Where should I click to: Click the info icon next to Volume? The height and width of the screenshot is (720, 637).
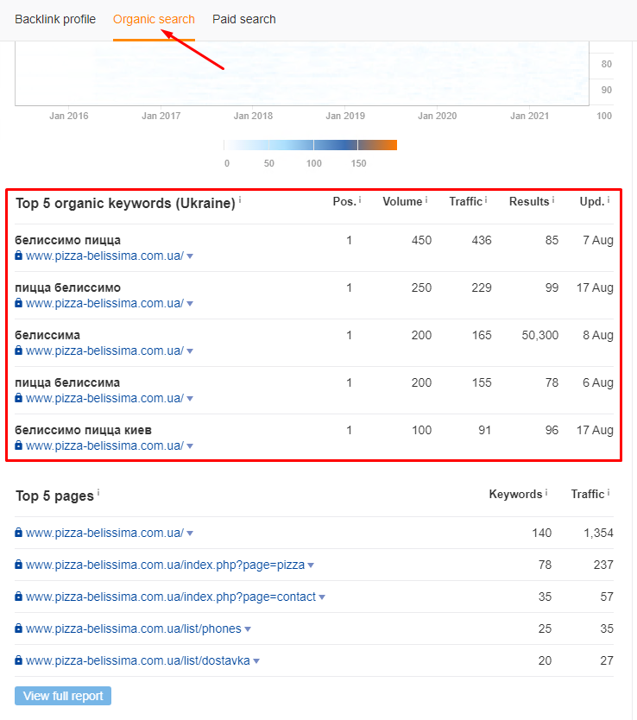(426, 200)
